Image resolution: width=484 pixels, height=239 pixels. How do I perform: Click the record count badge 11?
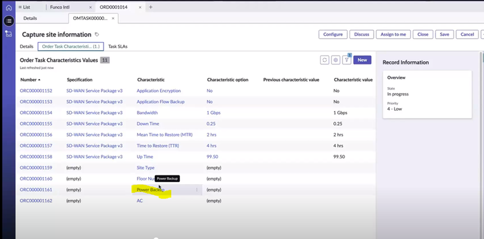point(105,61)
